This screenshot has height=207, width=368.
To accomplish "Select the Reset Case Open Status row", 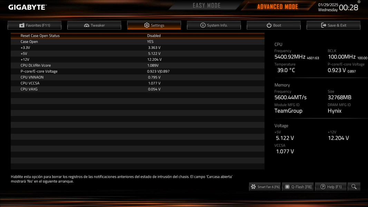I will coord(137,36).
